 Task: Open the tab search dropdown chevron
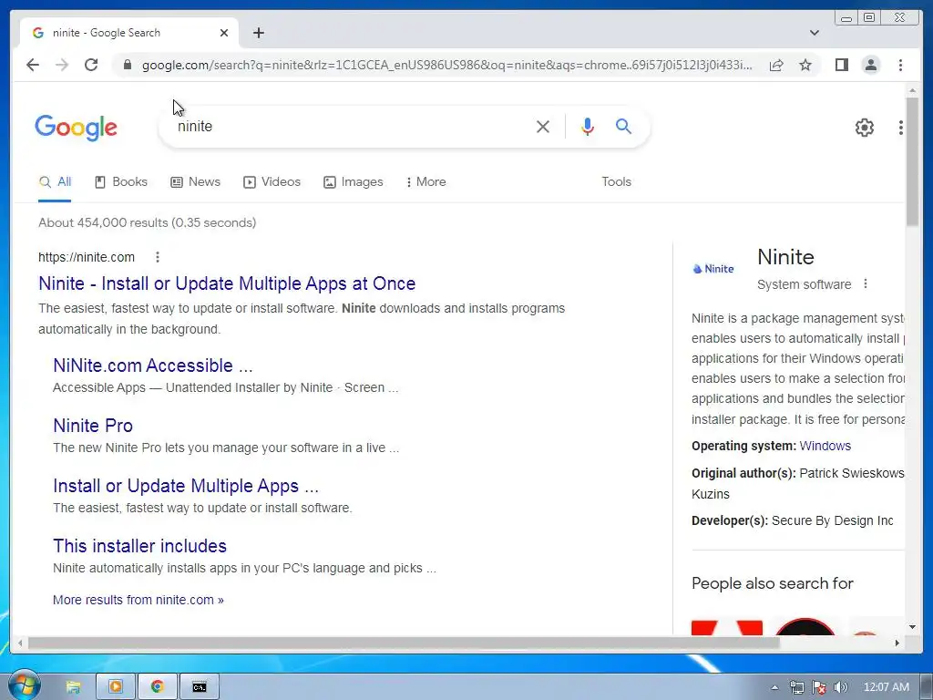815,33
